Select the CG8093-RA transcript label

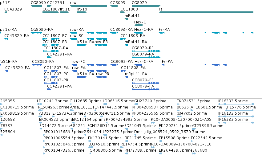coord(122,30)
